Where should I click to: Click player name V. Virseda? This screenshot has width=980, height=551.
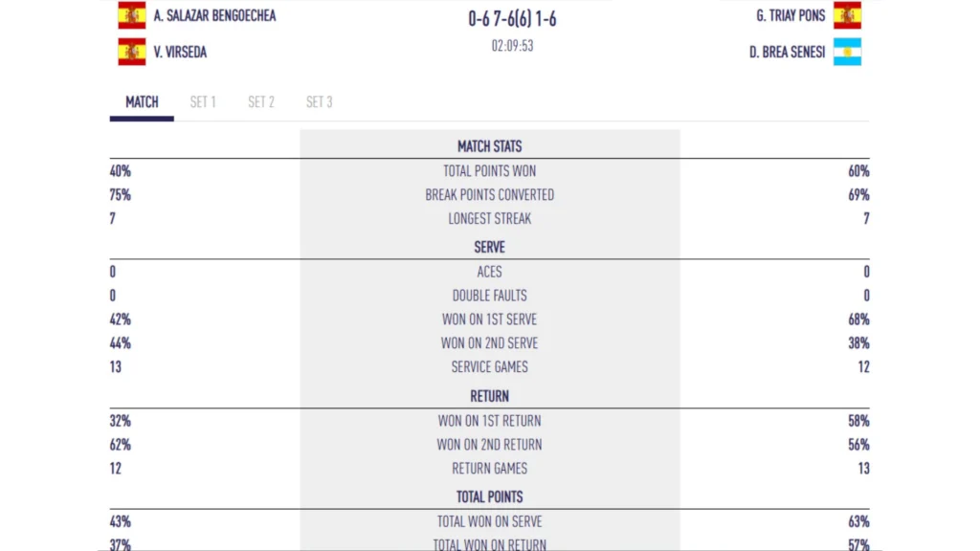click(180, 52)
